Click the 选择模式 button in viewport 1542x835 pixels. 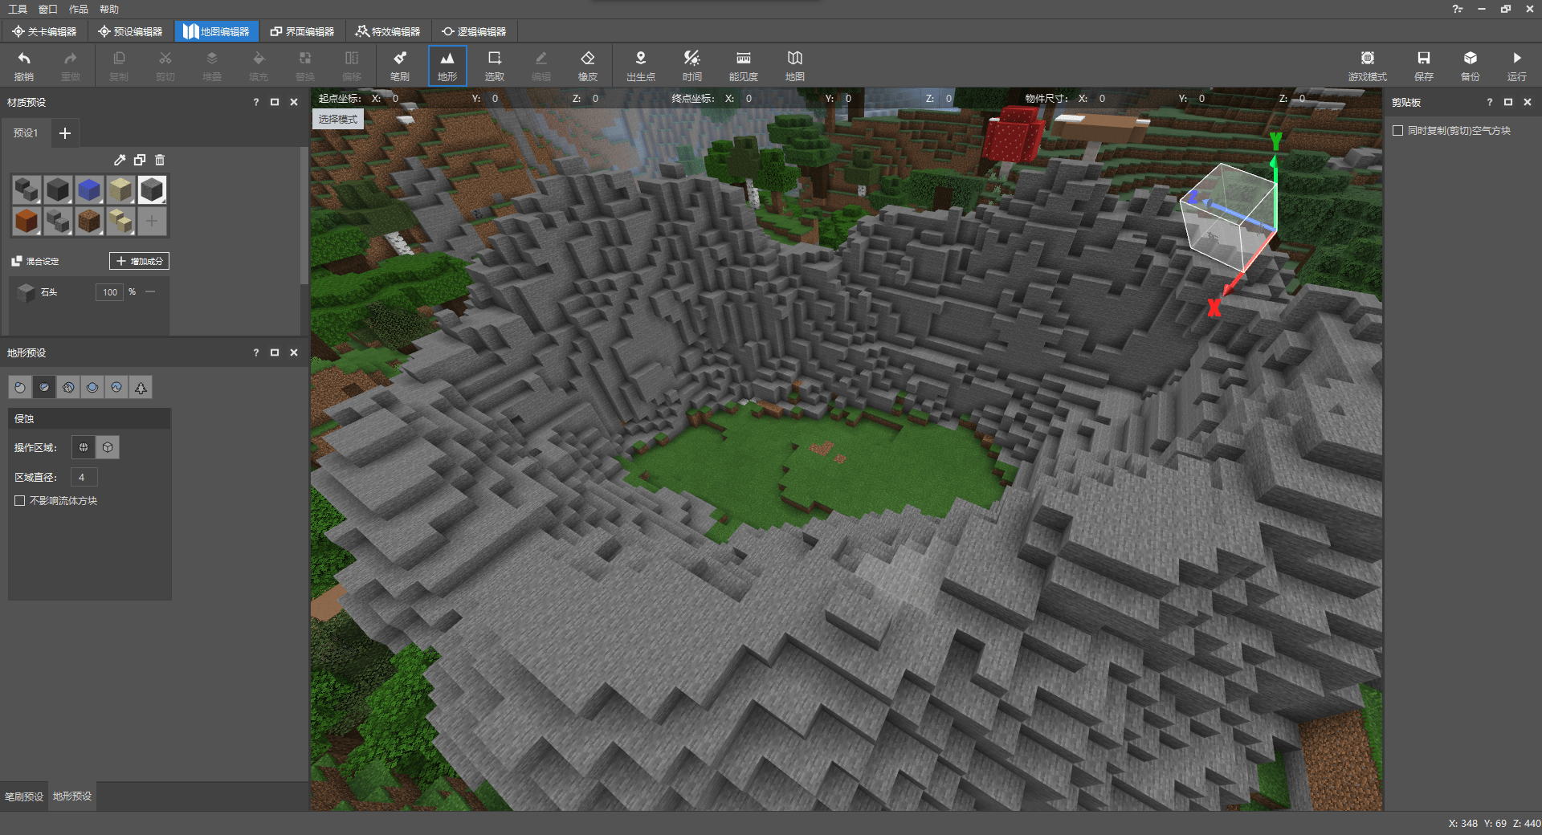(x=338, y=119)
